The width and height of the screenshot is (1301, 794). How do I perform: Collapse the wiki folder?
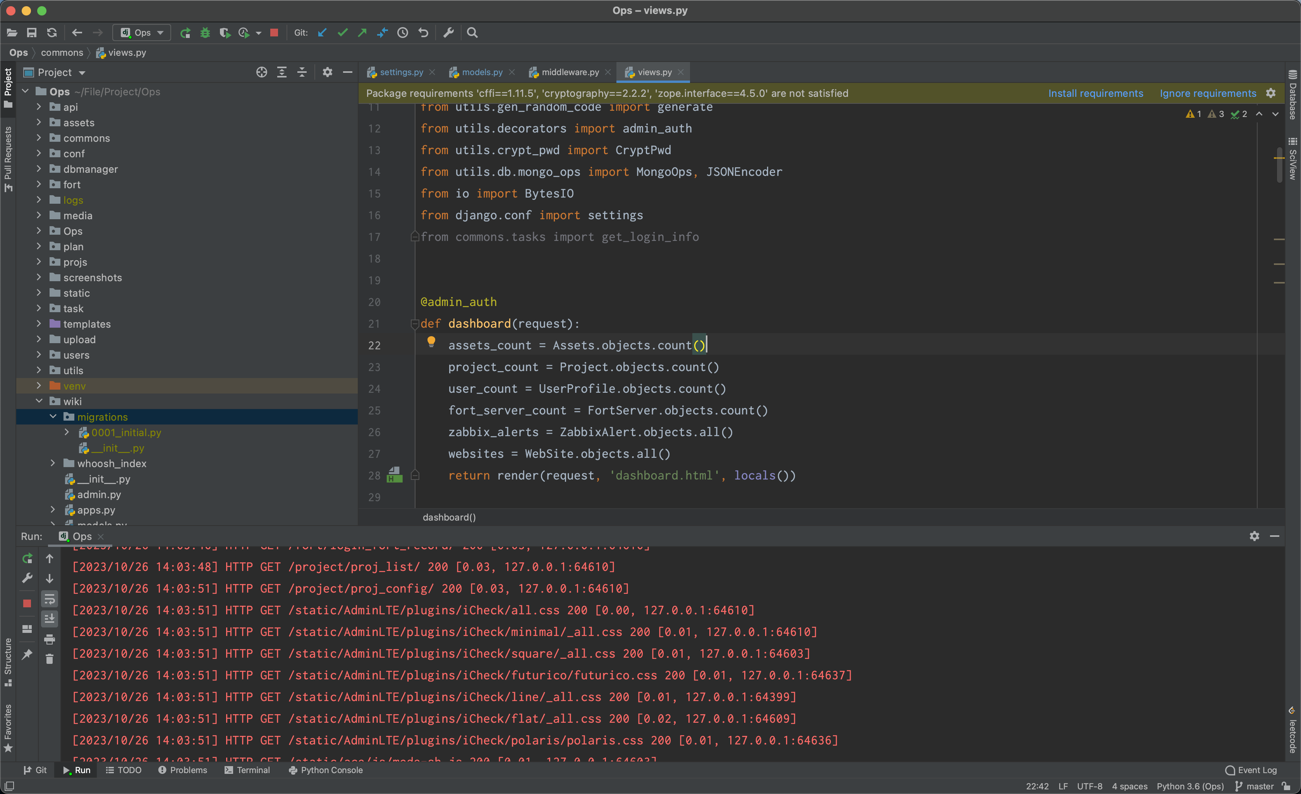click(39, 402)
